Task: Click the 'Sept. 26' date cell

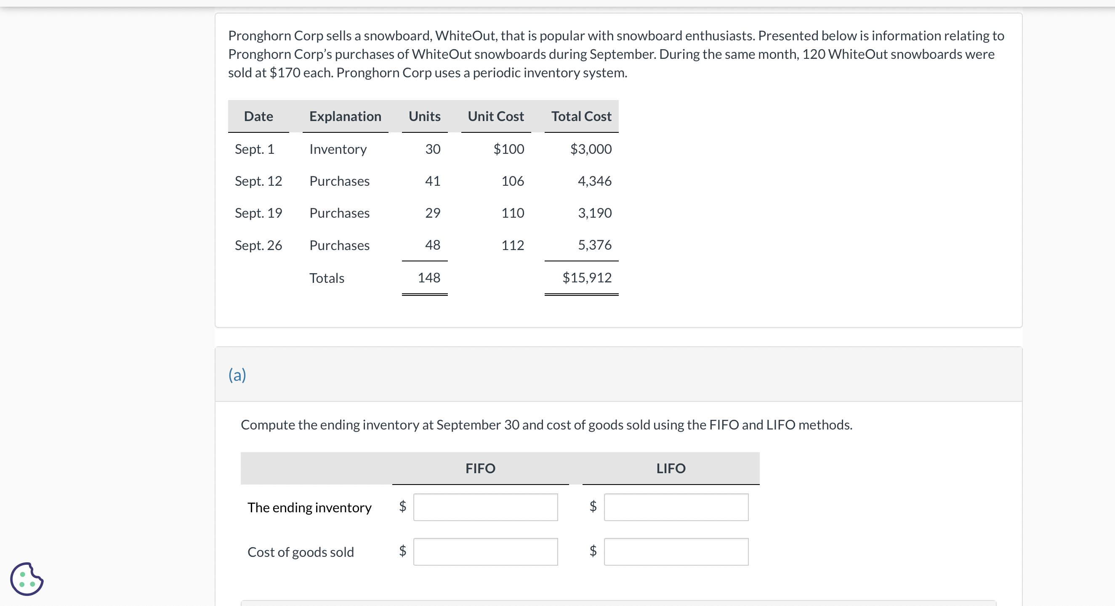Action: pyautogui.click(x=258, y=245)
